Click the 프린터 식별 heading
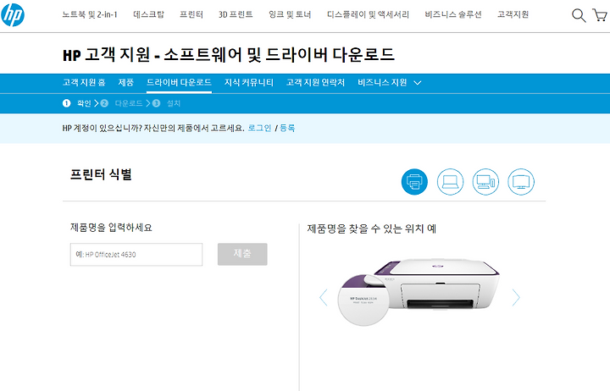The image size is (610, 391). point(101,174)
